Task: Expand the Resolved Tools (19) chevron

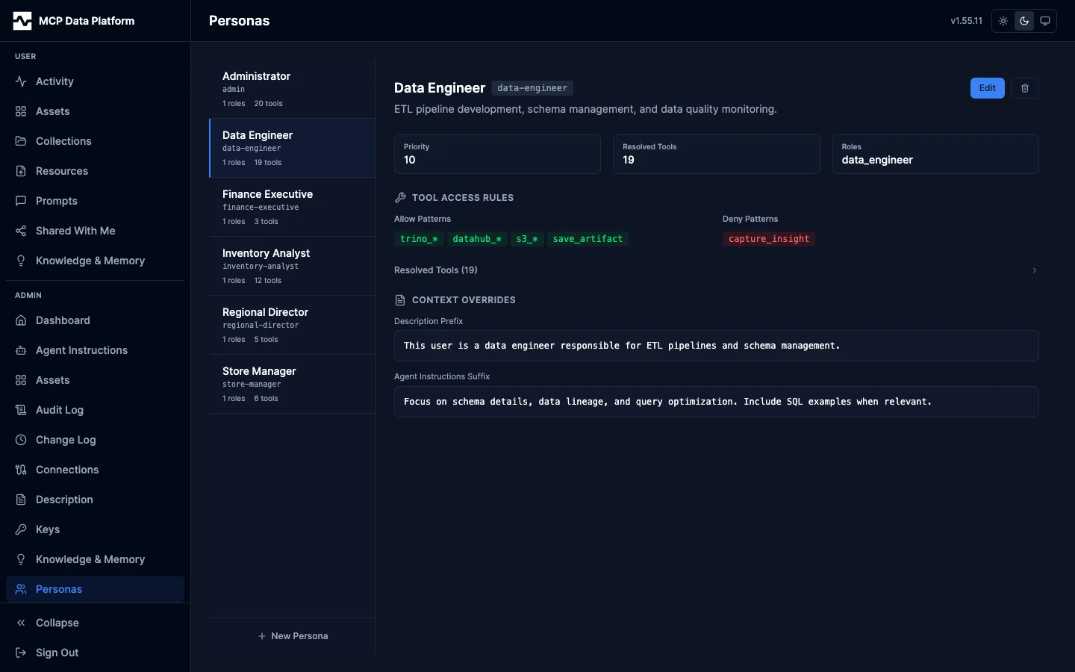Action: pyautogui.click(x=1034, y=270)
